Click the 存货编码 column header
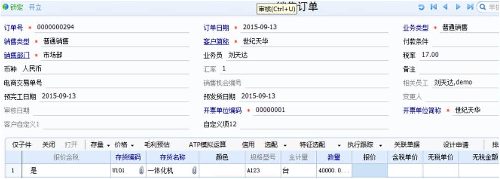The width and height of the screenshot is (500, 179). (x=128, y=158)
